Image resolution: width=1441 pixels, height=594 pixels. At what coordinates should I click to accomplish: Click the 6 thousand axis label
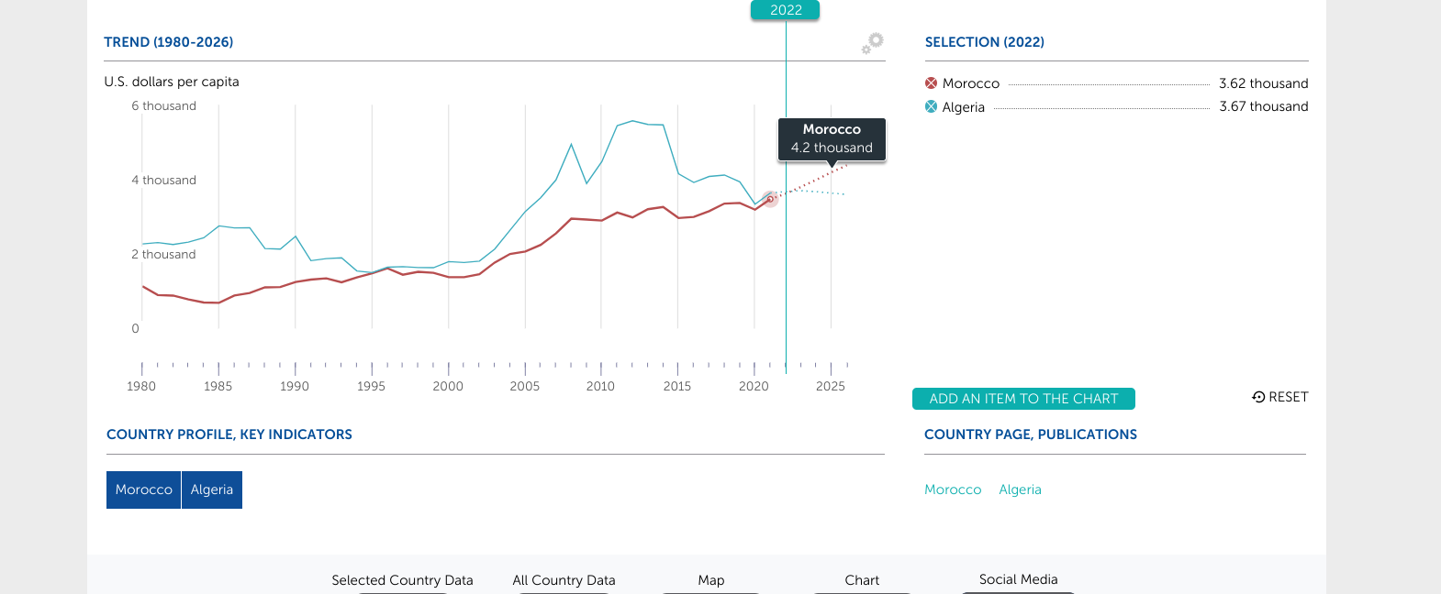point(164,106)
